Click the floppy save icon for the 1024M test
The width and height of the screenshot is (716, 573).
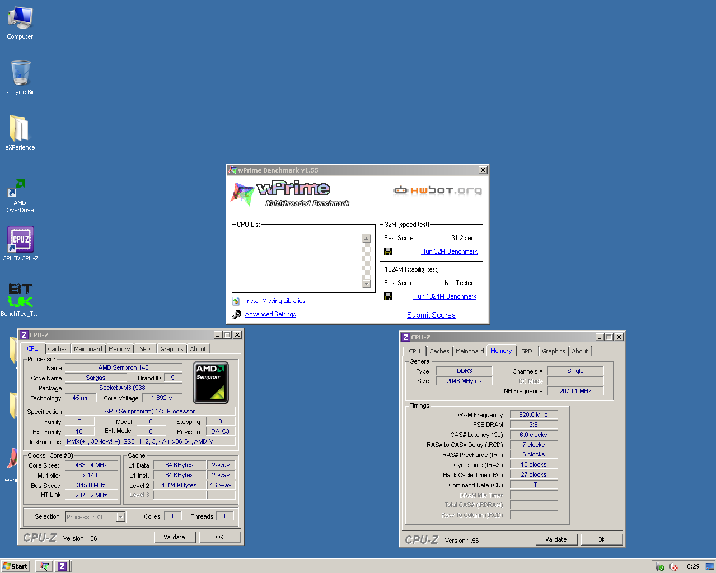(x=388, y=296)
